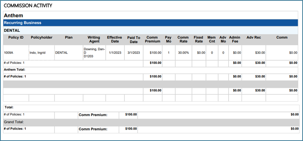
Task: Select the 1/1/2023 effective date cell
Action: (x=115, y=53)
